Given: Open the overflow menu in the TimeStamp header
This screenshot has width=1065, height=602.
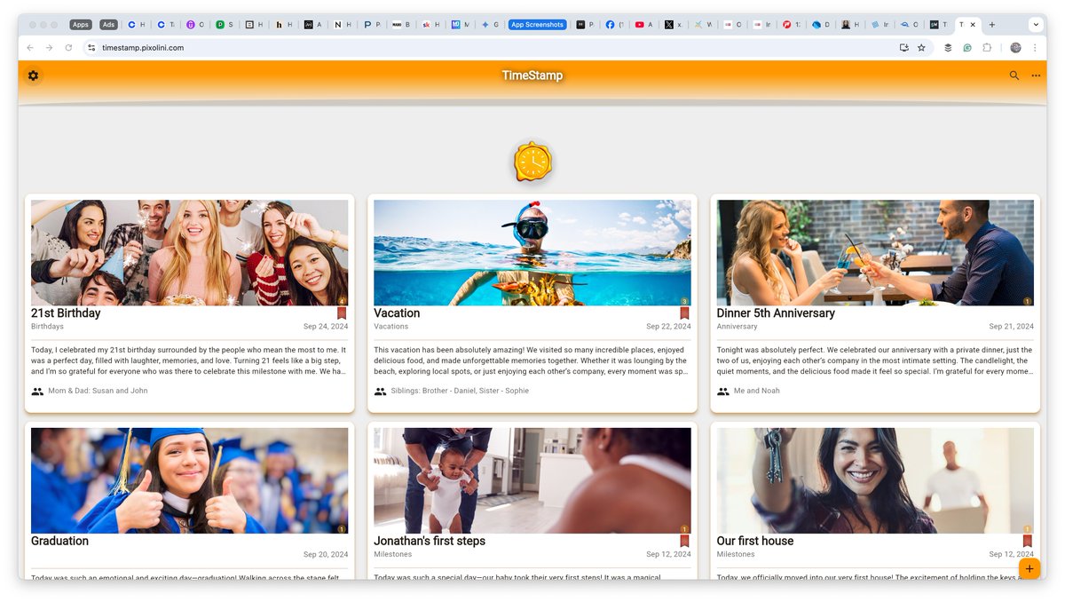Looking at the screenshot, I should click(x=1035, y=75).
